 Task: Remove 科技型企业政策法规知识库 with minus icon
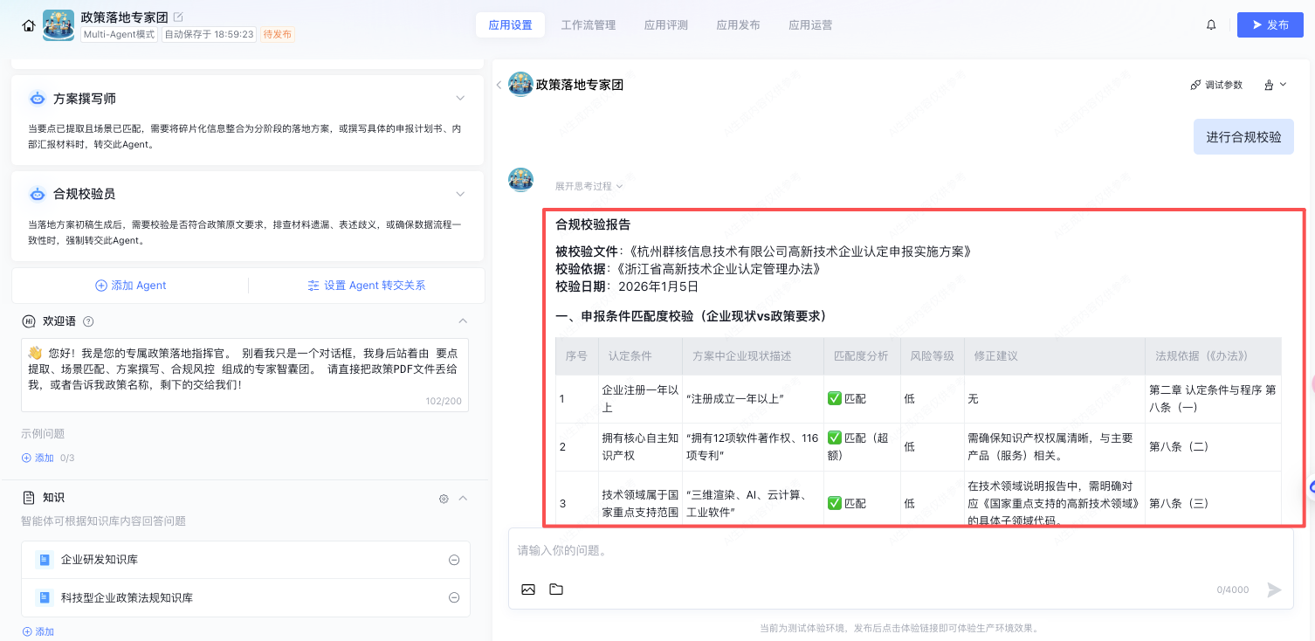coord(454,598)
